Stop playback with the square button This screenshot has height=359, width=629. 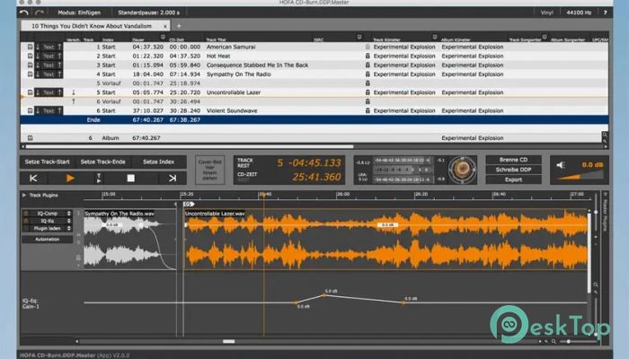(131, 179)
